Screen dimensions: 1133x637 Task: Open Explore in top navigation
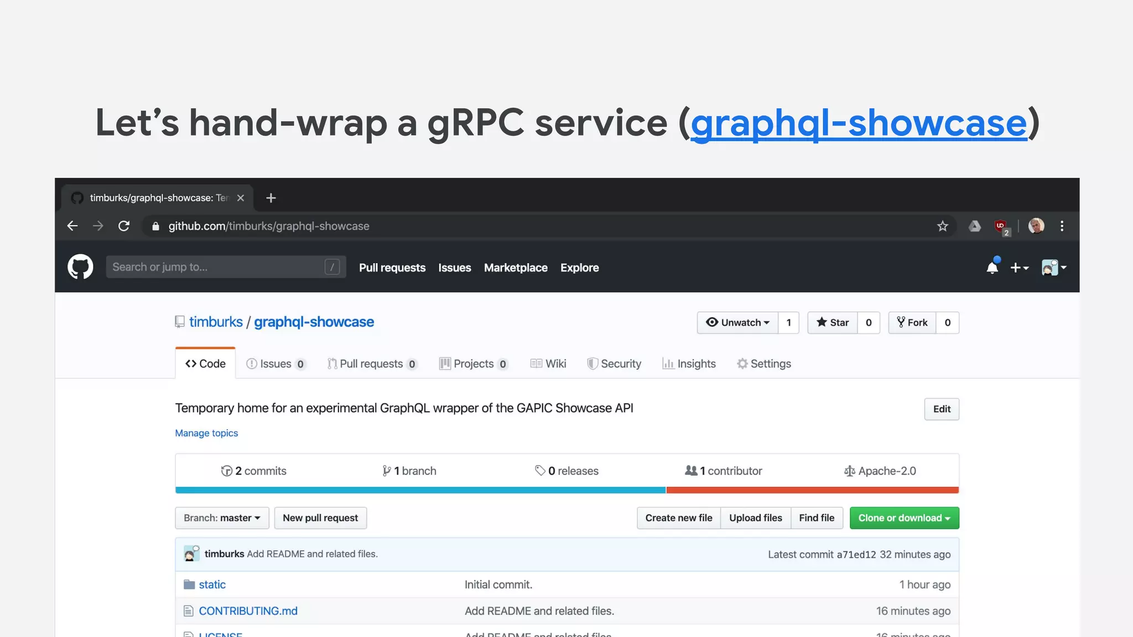579,268
